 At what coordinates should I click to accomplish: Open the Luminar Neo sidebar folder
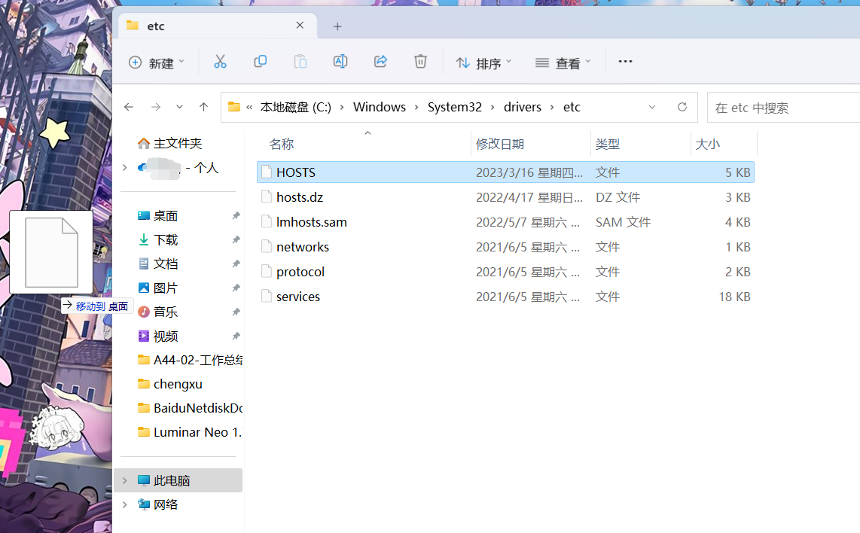(190, 432)
